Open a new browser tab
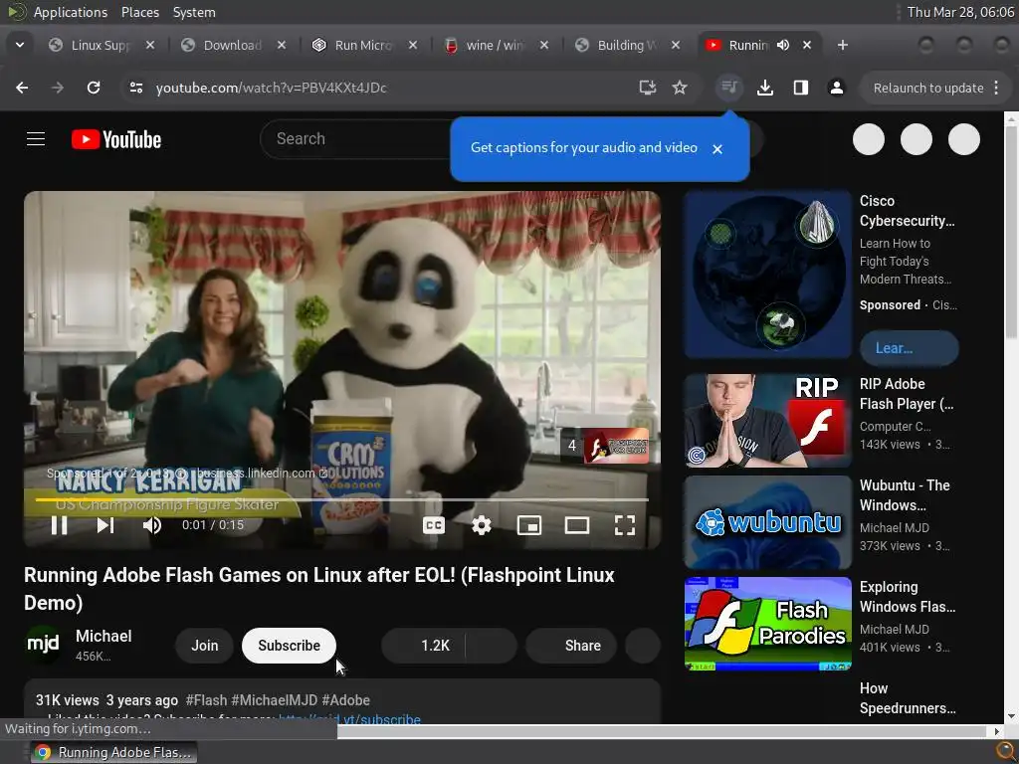The width and height of the screenshot is (1019, 764). click(x=842, y=45)
